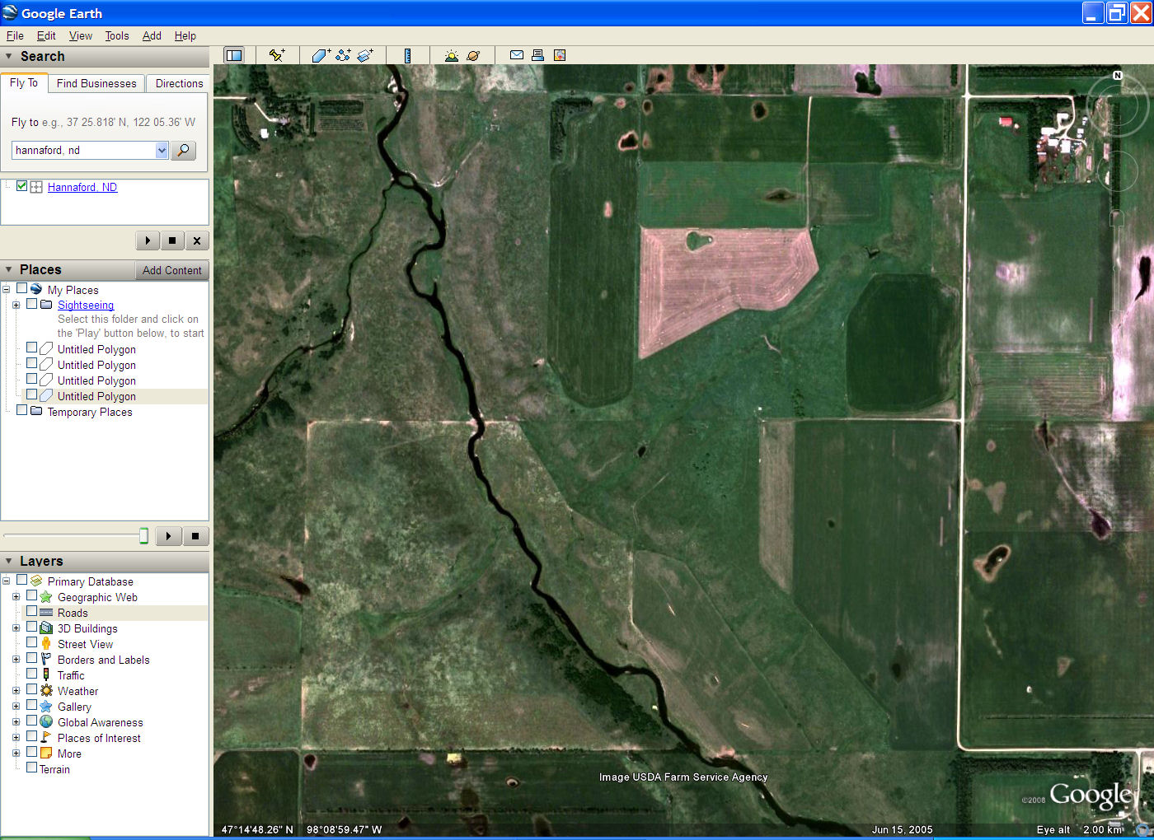Viewport: 1154px width, 840px height.
Task: Print the current view
Action: click(537, 55)
